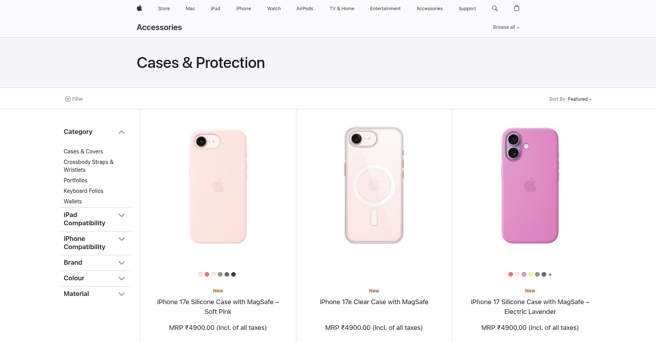This screenshot has height=342, width=656.
Task: Open the shopping bag icon
Action: [x=517, y=8]
